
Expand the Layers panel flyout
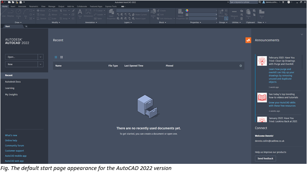(x=128, y=22)
